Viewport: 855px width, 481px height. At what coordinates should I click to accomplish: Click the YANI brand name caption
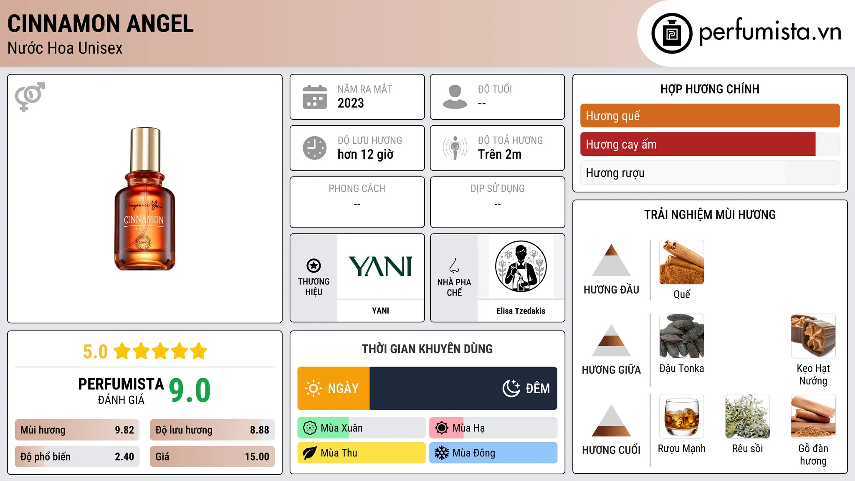380,311
